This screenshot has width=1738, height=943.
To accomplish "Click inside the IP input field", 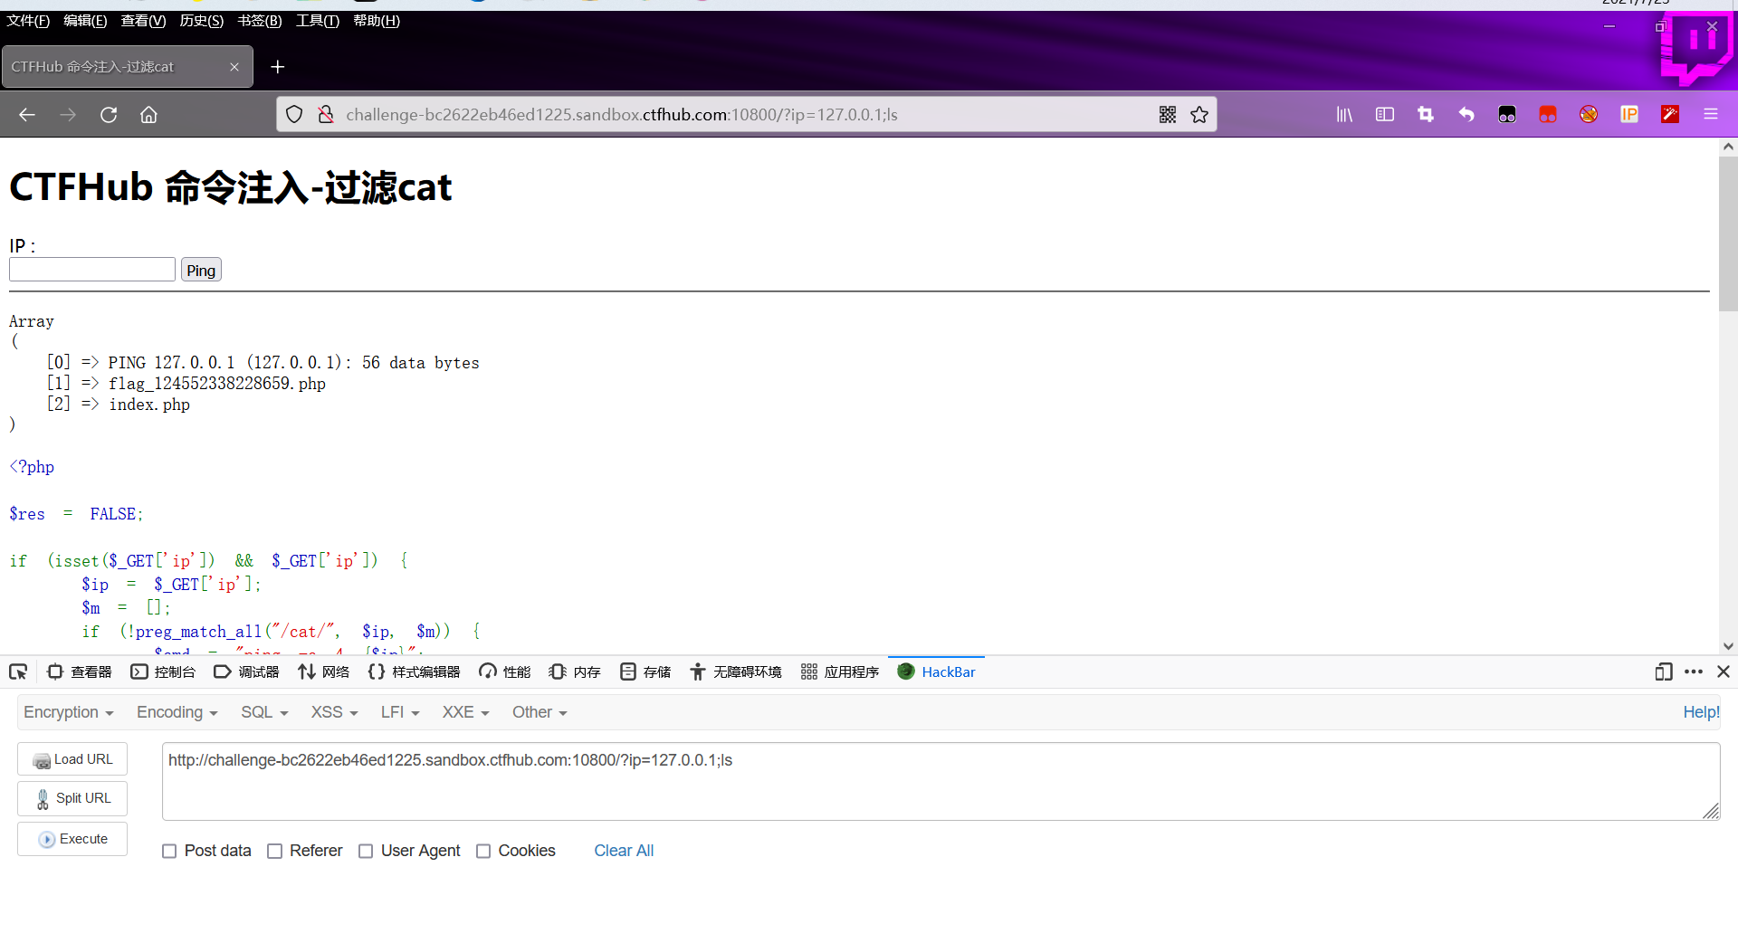I will tap(91, 269).
